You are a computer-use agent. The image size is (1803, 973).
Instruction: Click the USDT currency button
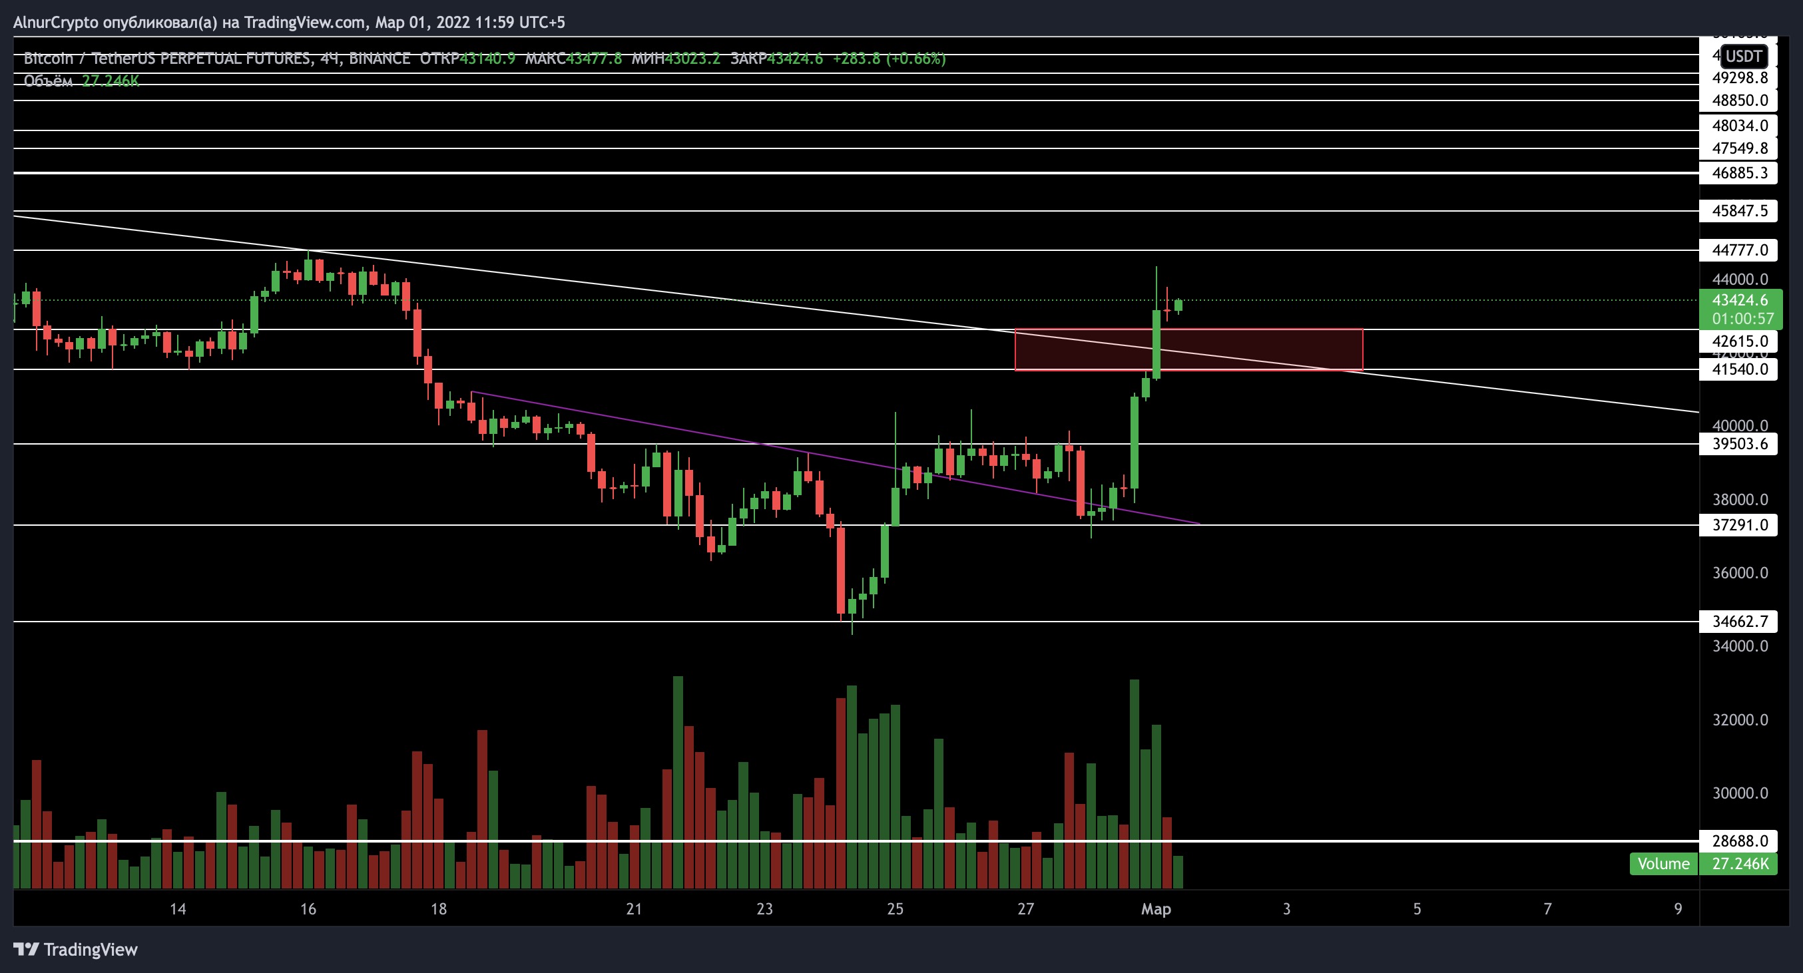[1743, 56]
